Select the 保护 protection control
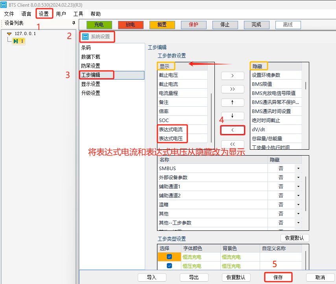This screenshot has width=336, height=284. pos(194,24)
